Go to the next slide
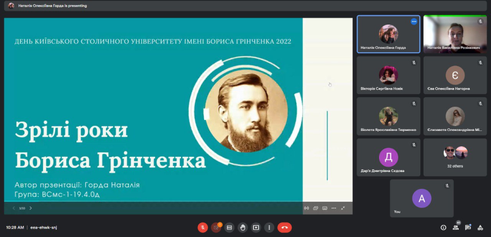491x237 pixels. point(30,208)
